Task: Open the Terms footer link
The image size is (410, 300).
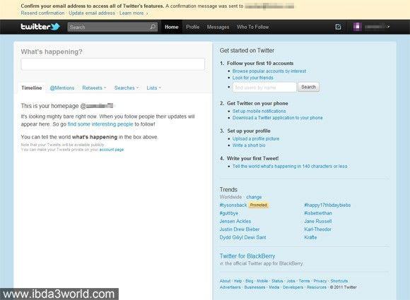Action: [304, 281]
